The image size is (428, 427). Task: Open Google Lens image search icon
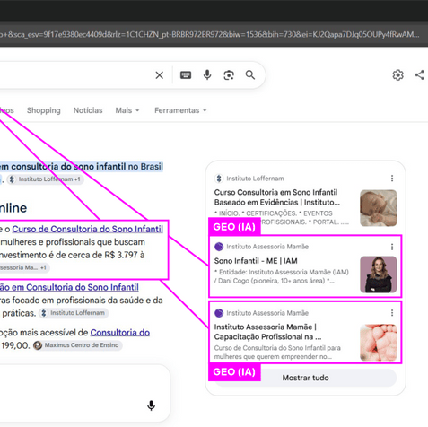(229, 75)
